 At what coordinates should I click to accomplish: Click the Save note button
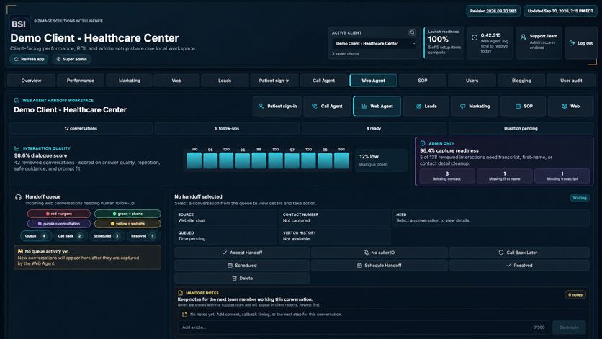[x=569, y=327]
